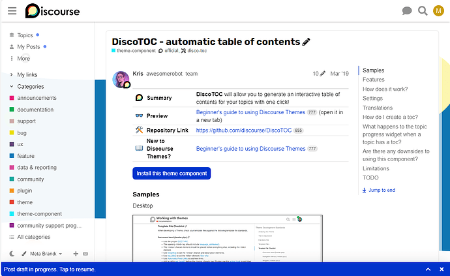Image resolution: width=450 pixels, height=276 pixels.
Task: Click the official tag Discourse icon
Action: click(x=160, y=51)
